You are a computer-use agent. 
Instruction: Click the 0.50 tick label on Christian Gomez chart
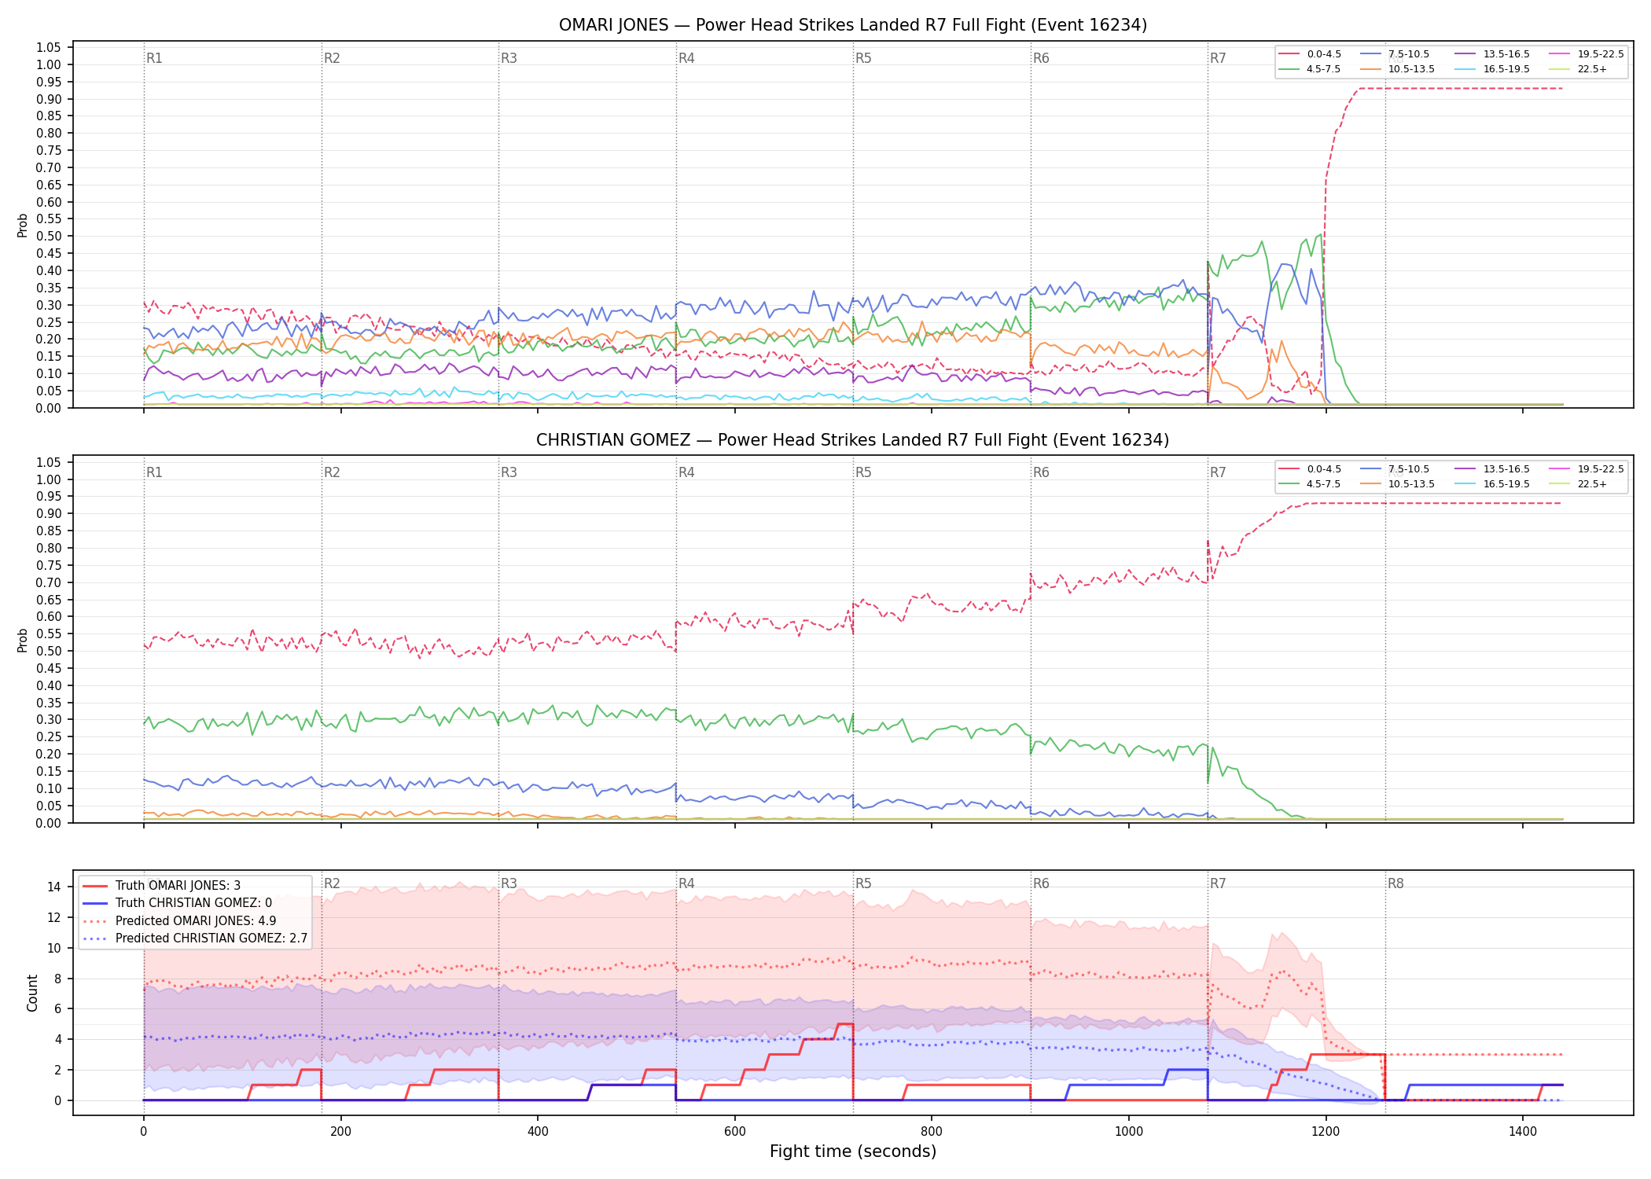tap(49, 651)
